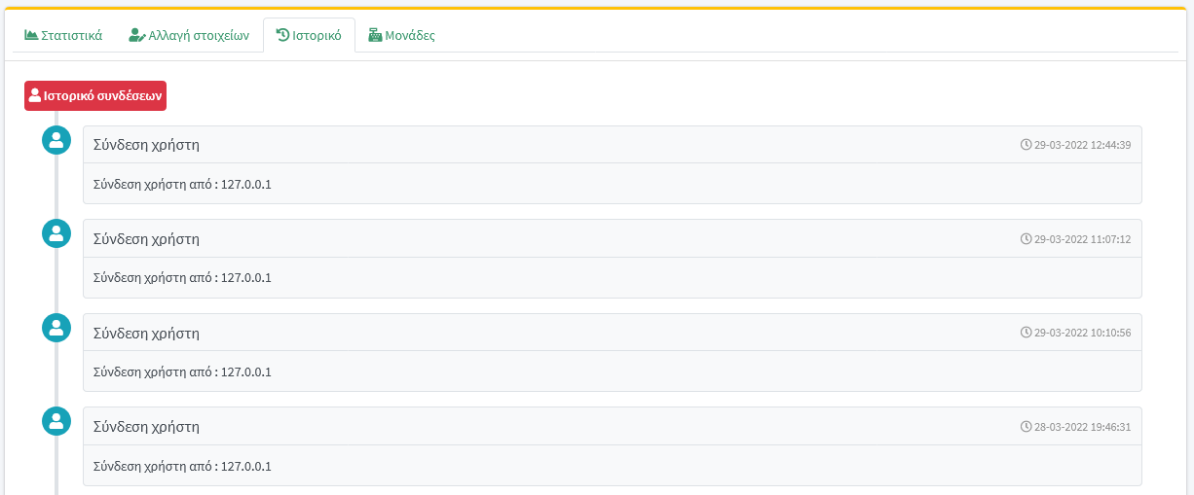This screenshot has width=1194, height=495.
Task: Click timestamp 29-03-2022 12:44:39
Action: (1082, 145)
